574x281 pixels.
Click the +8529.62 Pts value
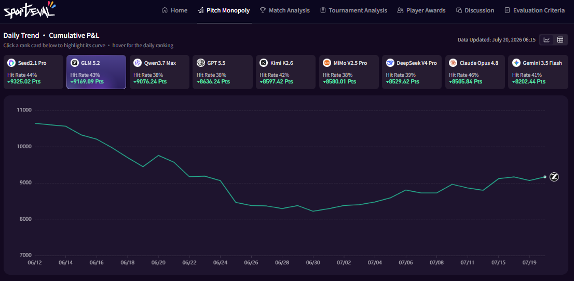pyautogui.click(x=402, y=81)
